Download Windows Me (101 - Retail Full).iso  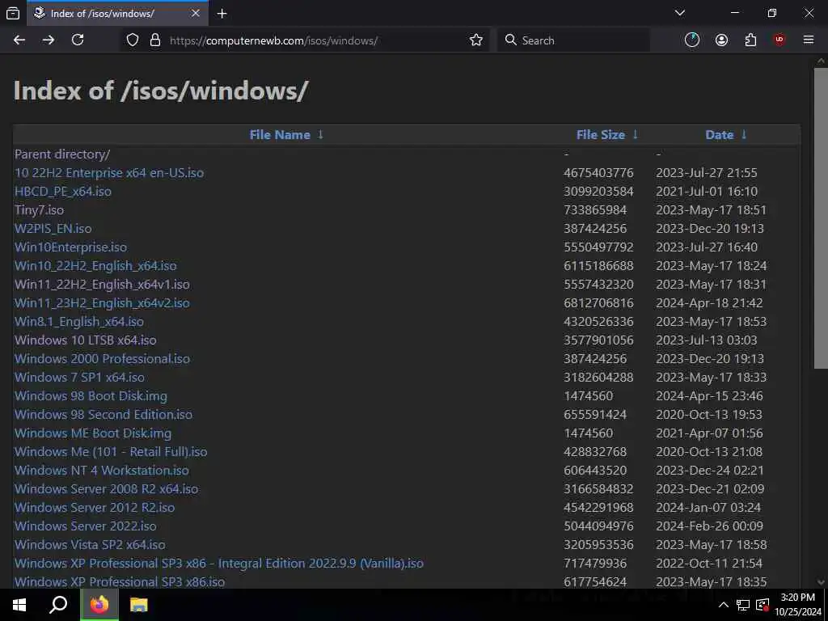click(x=111, y=451)
